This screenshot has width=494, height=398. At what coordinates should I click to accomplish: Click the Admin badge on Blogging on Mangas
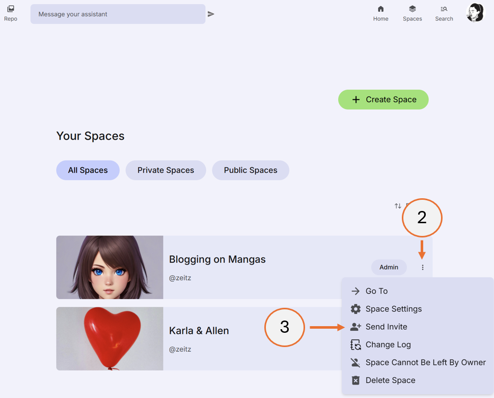389,267
